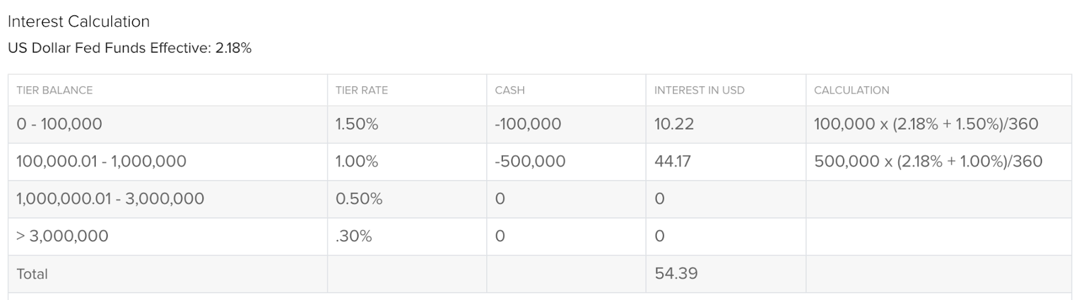This screenshot has width=1079, height=300.
Task: Click the Interest Calculation heading
Action: point(79,22)
